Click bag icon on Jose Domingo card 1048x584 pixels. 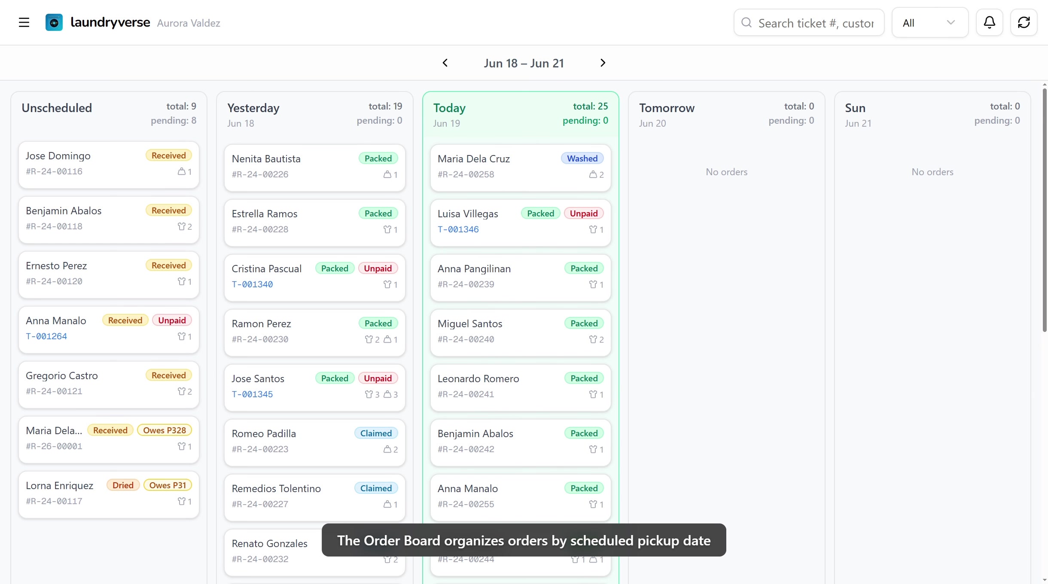182,171
